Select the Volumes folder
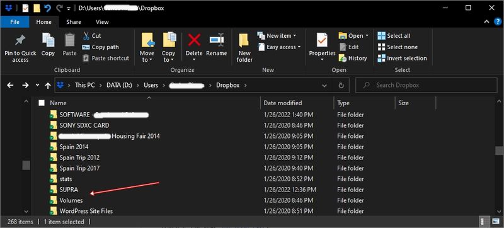The width and height of the screenshot is (504, 228). pyautogui.click(x=71, y=200)
